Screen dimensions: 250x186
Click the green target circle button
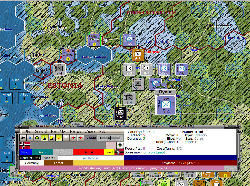coord(120,145)
